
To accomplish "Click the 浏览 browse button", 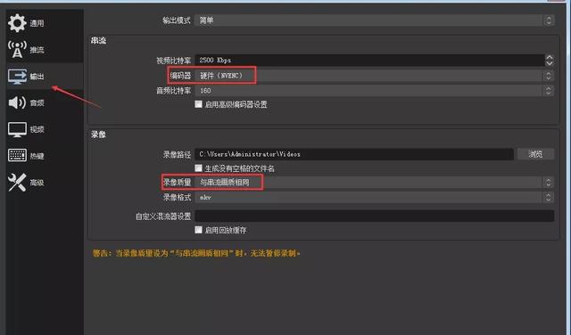I will (x=535, y=154).
